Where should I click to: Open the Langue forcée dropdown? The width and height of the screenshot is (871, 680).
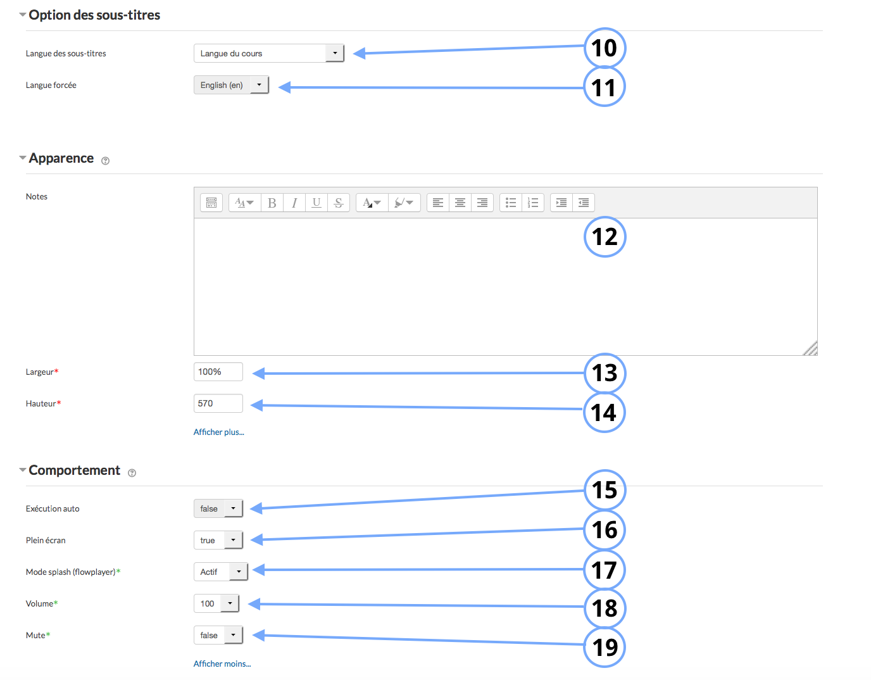point(231,85)
